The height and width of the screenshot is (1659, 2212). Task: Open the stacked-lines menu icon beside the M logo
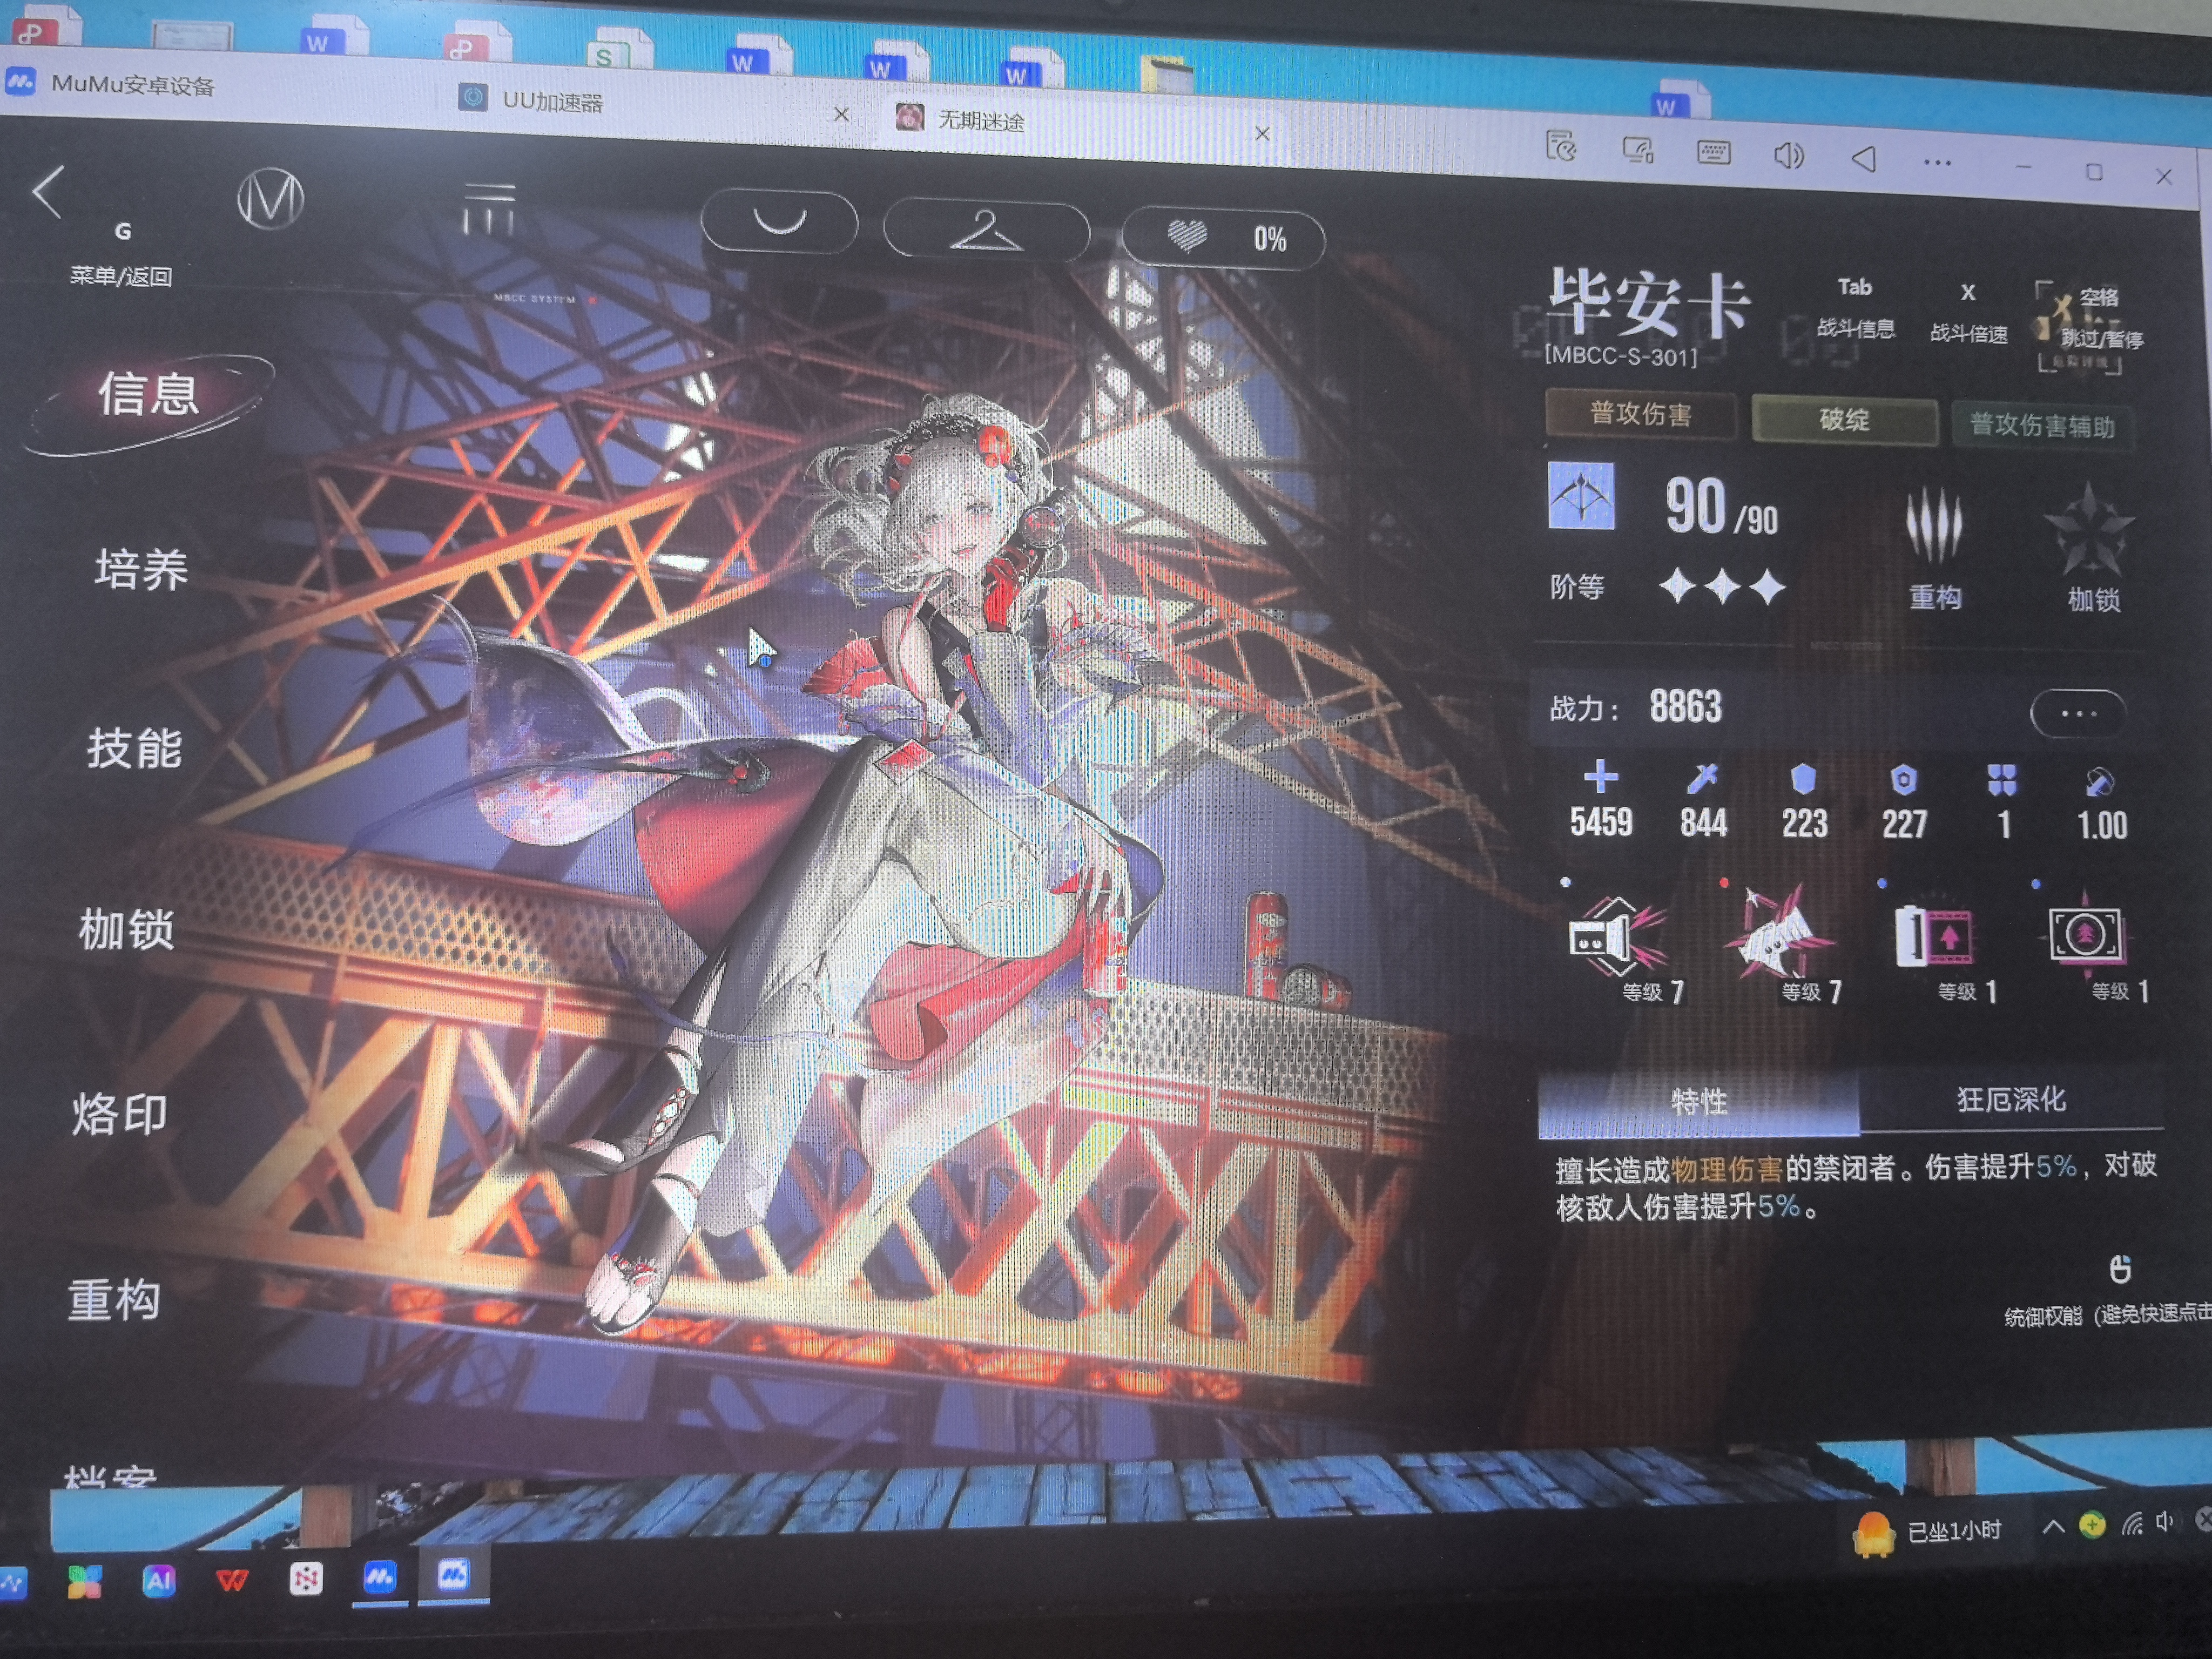click(x=488, y=208)
